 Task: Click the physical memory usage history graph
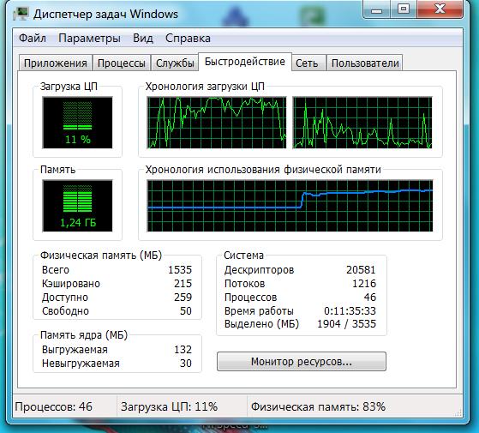pos(290,205)
